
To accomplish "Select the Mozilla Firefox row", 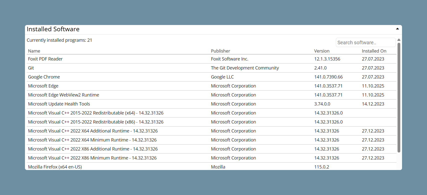I will click(212, 166).
